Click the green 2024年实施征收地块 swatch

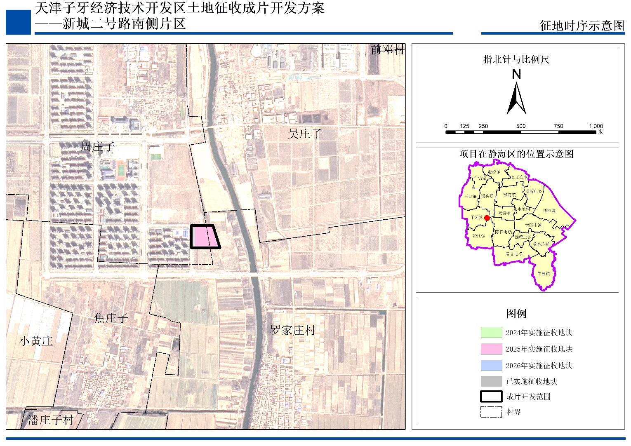coord(491,332)
